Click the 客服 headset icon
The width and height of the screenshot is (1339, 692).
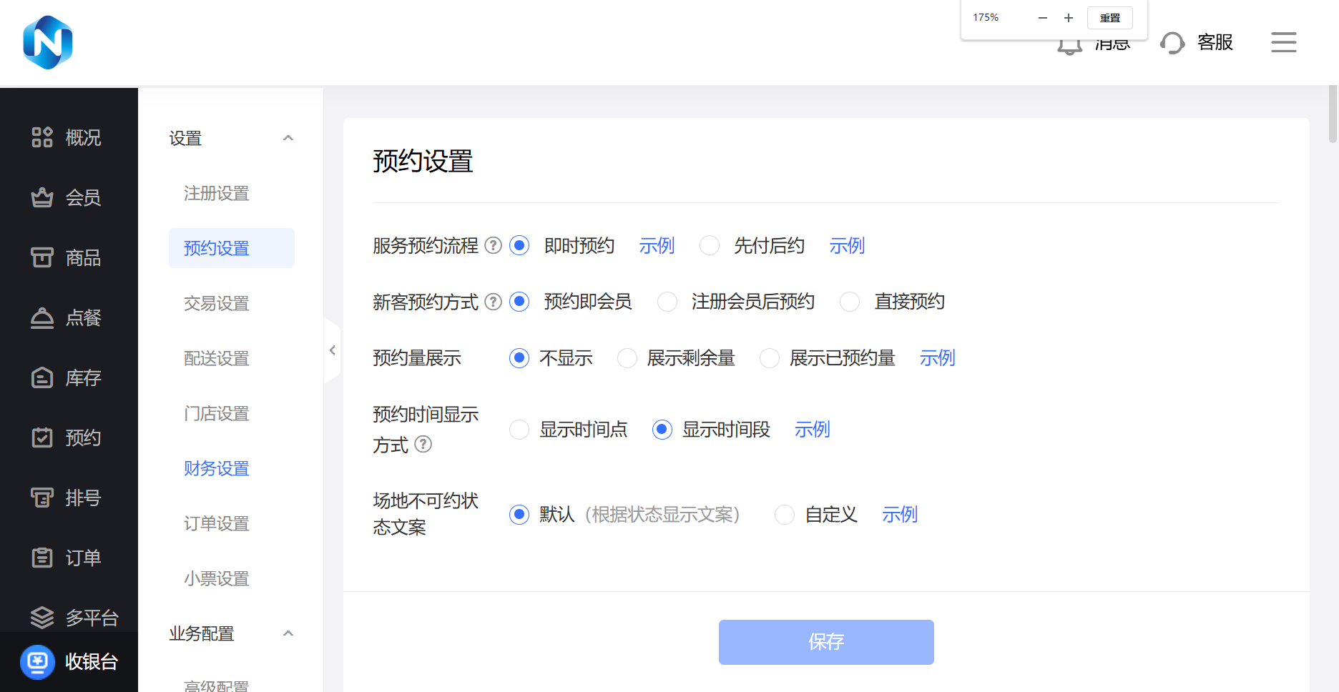1172,43
